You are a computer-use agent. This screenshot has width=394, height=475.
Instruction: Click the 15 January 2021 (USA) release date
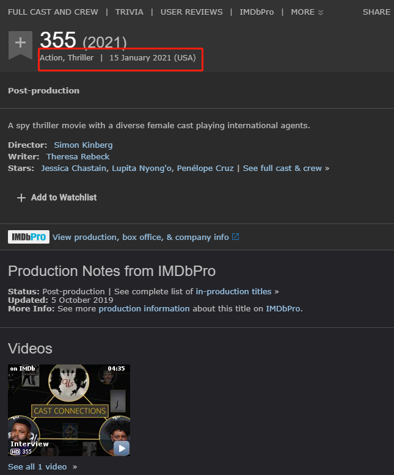coord(153,58)
